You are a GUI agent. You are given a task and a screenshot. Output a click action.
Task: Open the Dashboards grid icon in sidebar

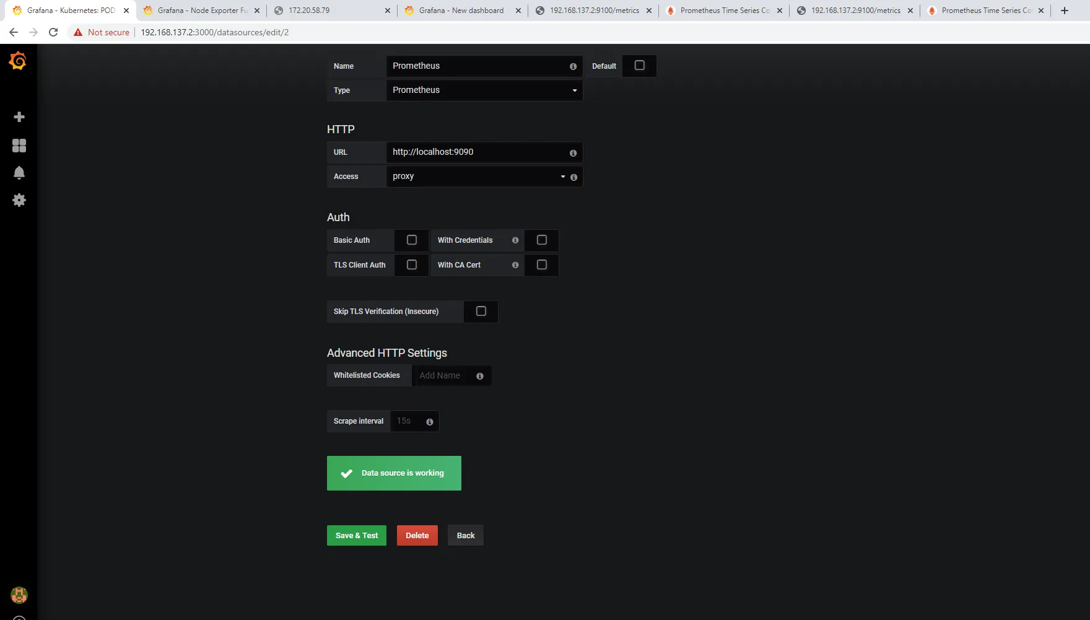pos(19,146)
